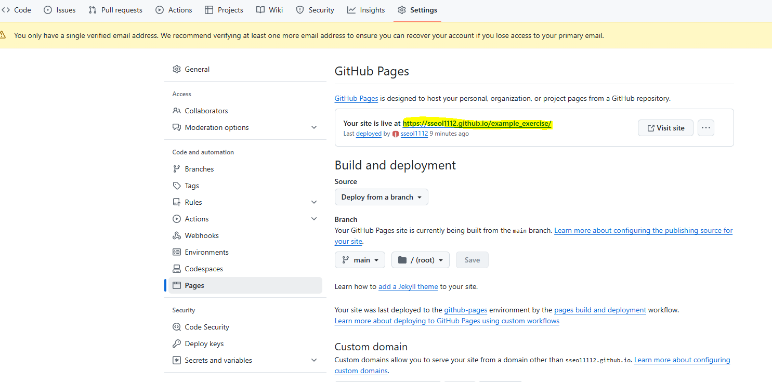The image size is (772, 382).
Task: Open Branches settings in sidebar
Action: click(245, 169)
